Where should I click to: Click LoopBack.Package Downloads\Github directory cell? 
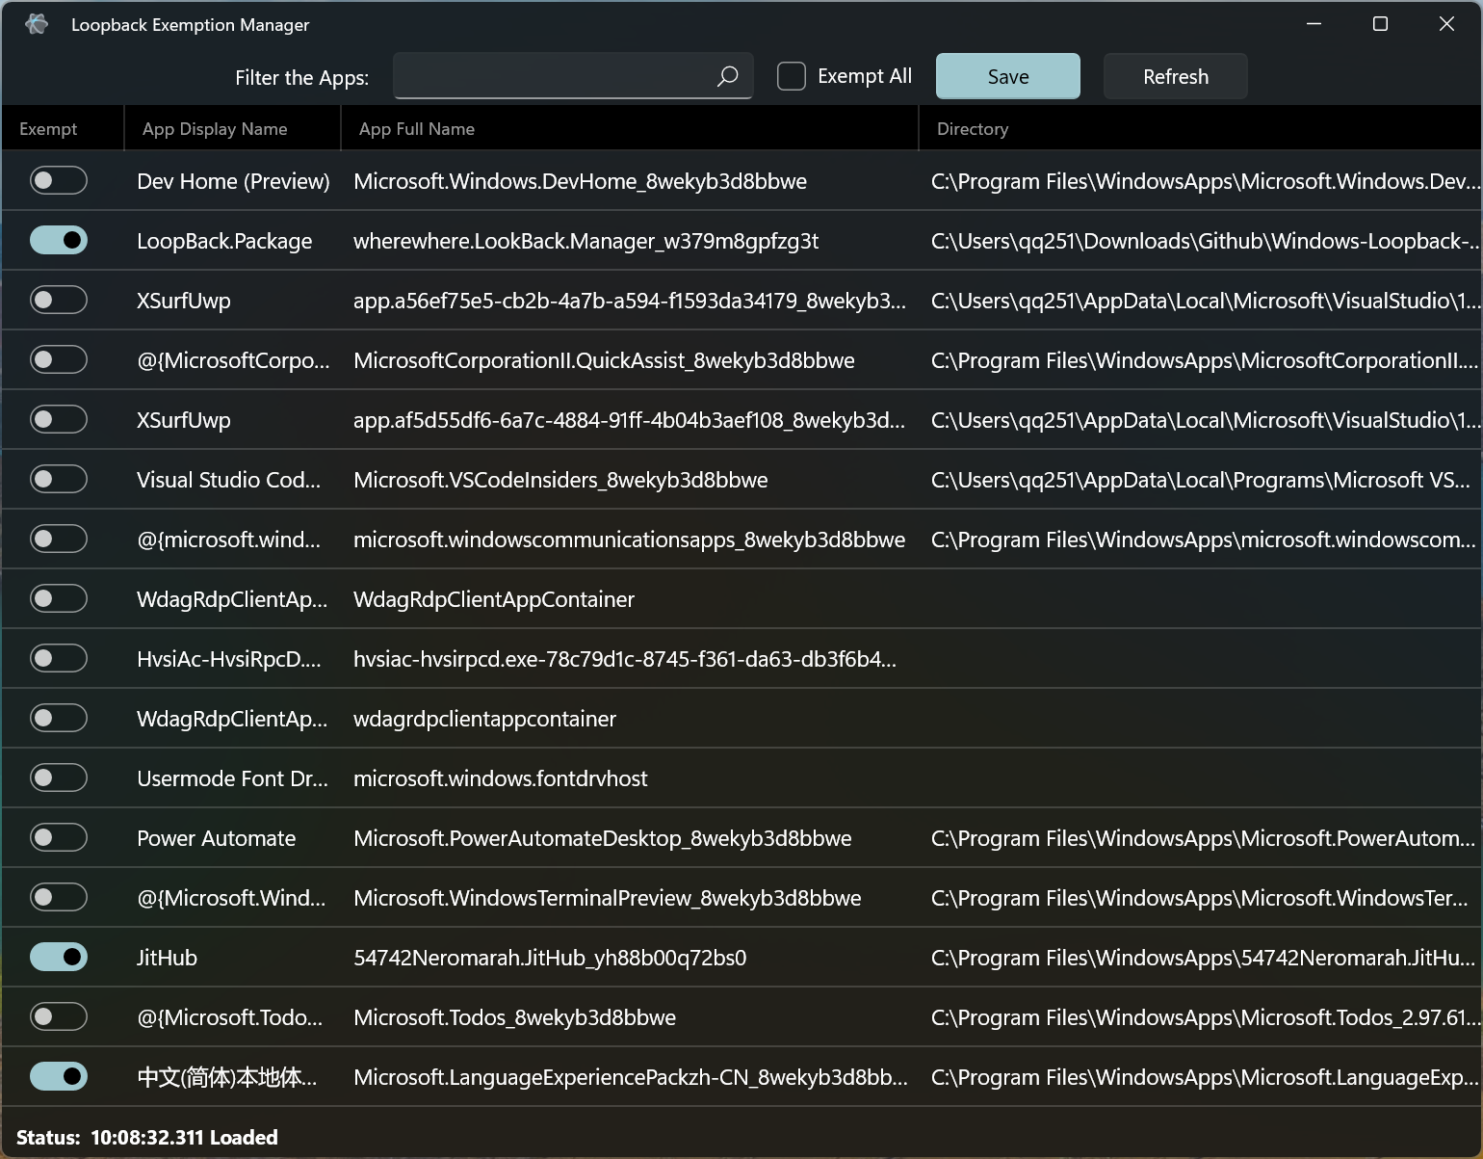tap(1205, 241)
